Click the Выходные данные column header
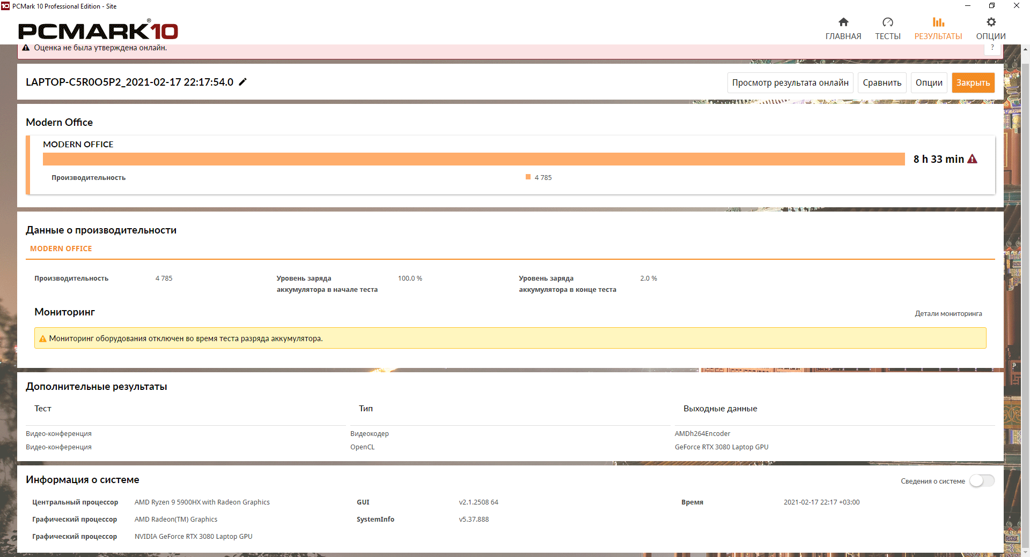The height and width of the screenshot is (557, 1030). (720, 409)
